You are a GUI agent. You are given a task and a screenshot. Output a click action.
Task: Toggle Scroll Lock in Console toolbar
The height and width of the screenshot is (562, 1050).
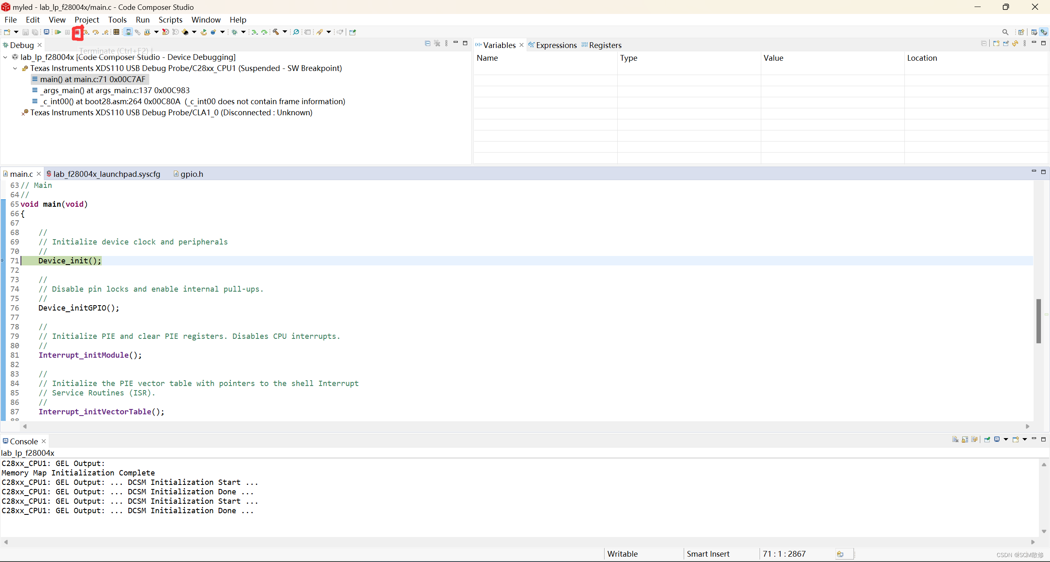click(x=965, y=439)
